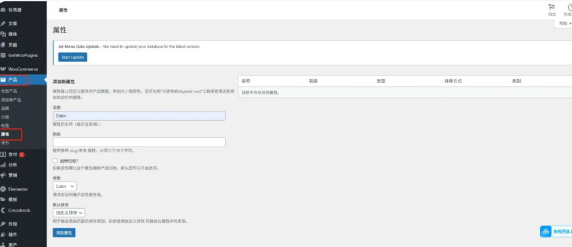Screen dimensions: 572x247
Task: Open the 类型 dropdown showing Color
Action: tap(64, 186)
